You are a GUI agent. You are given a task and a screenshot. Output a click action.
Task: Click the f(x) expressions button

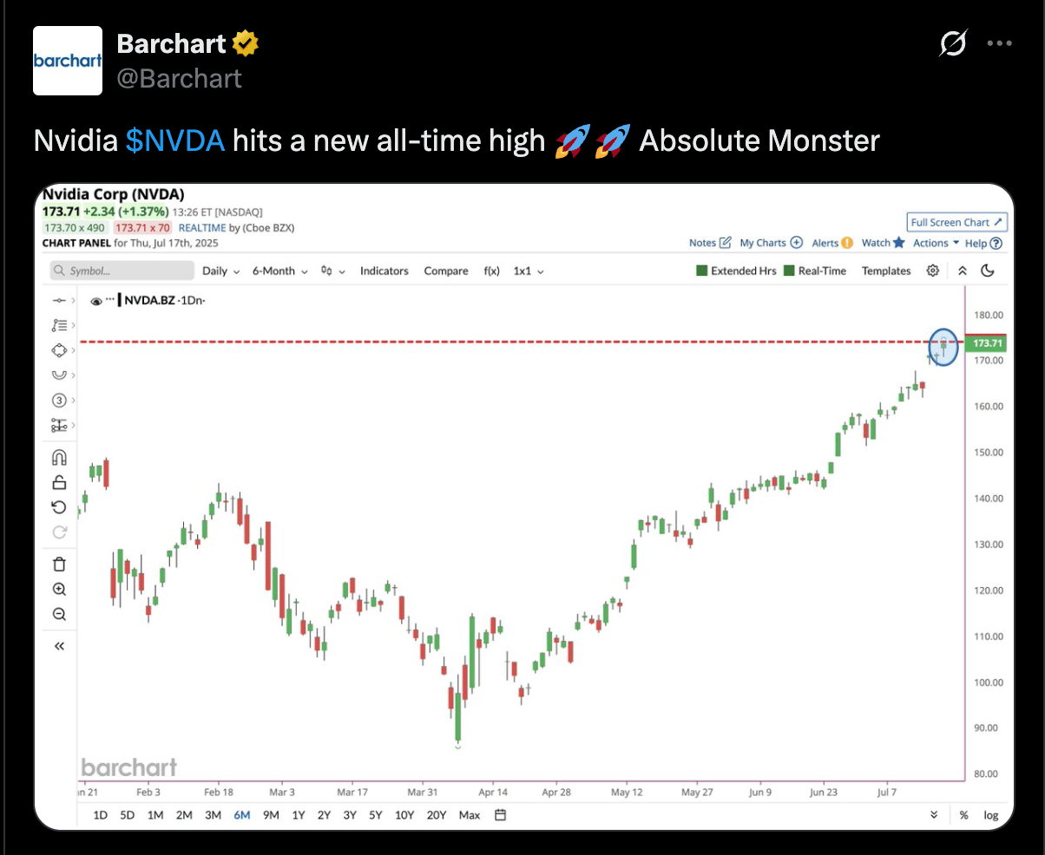[491, 271]
